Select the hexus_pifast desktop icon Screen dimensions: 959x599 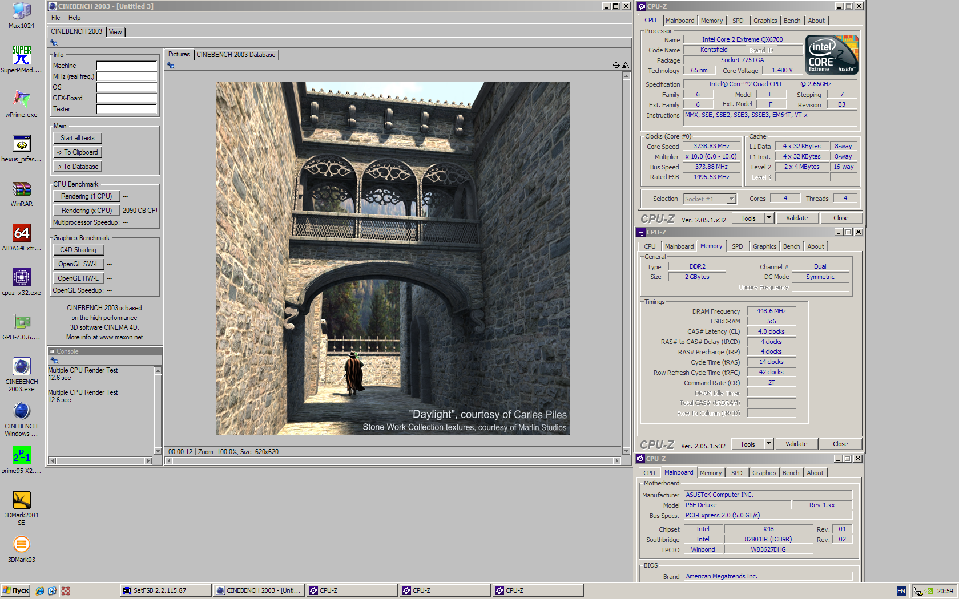pyautogui.click(x=22, y=148)
